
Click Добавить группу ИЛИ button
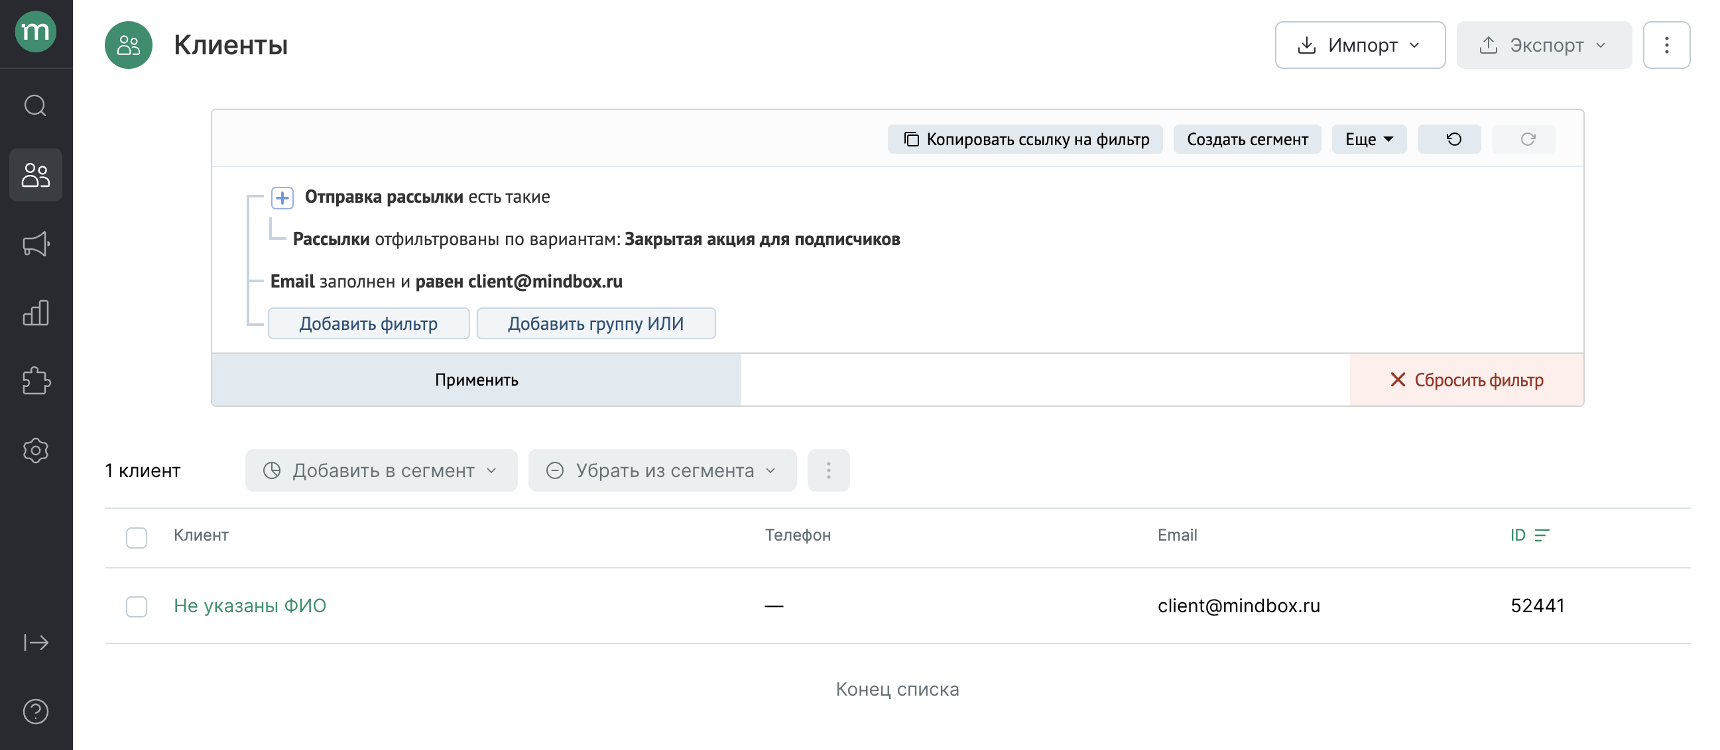595,323
